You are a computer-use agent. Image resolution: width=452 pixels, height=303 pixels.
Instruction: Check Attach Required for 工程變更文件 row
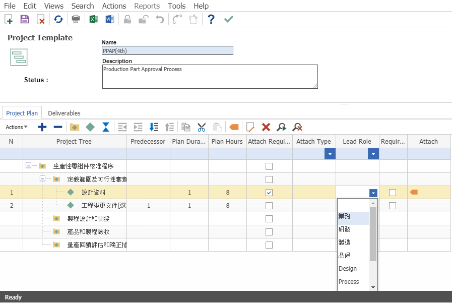tap(269, 205)
